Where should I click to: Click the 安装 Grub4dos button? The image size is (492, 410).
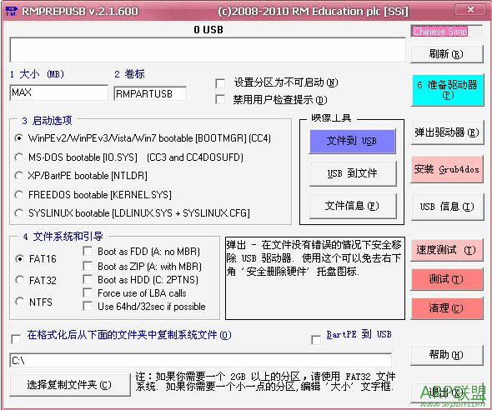[447, 169]
